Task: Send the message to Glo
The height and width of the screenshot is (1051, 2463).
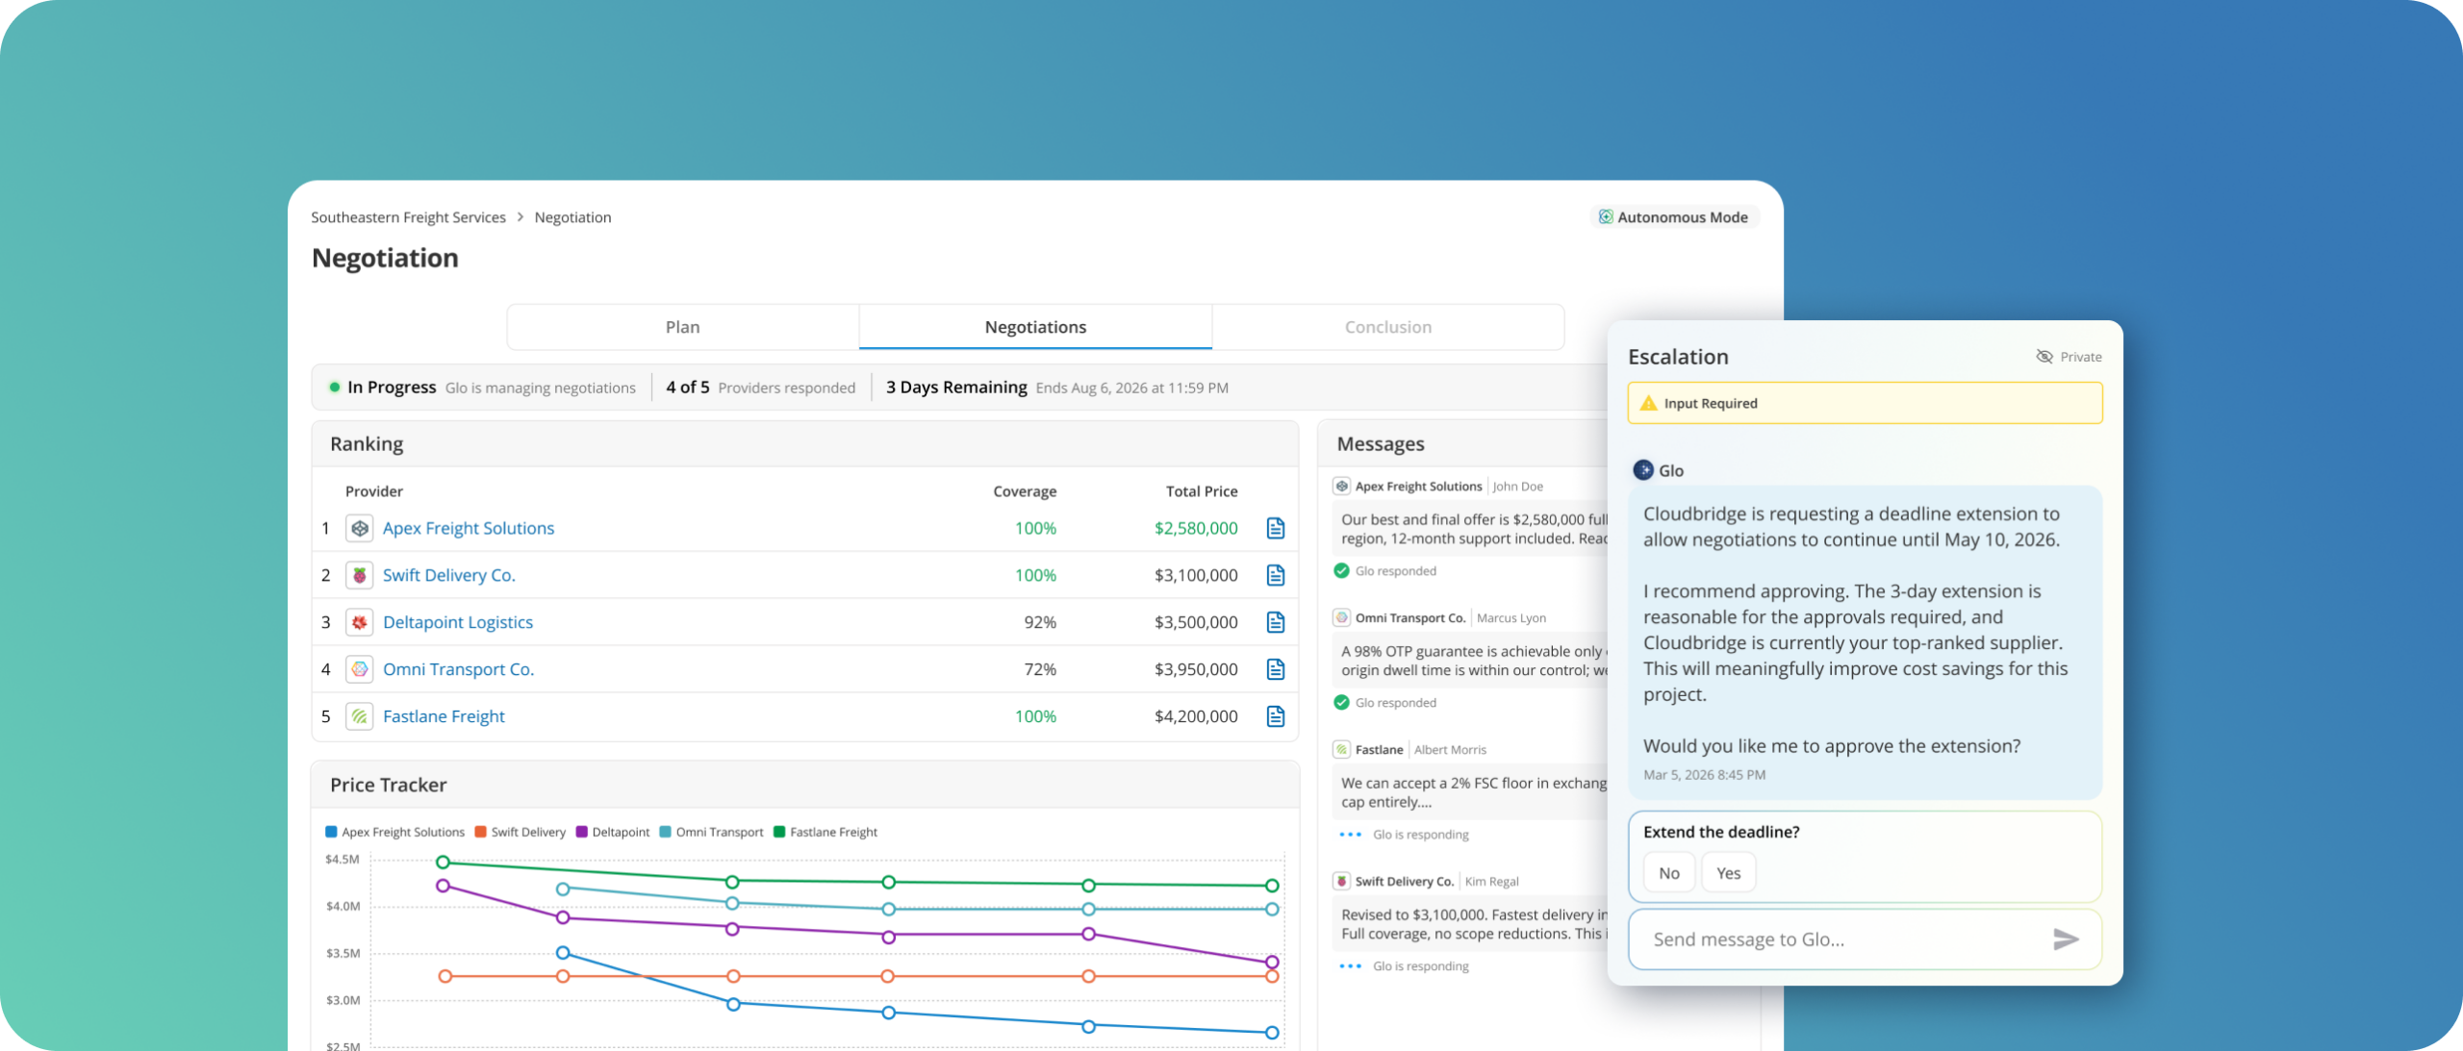Action: (2066, 939)
